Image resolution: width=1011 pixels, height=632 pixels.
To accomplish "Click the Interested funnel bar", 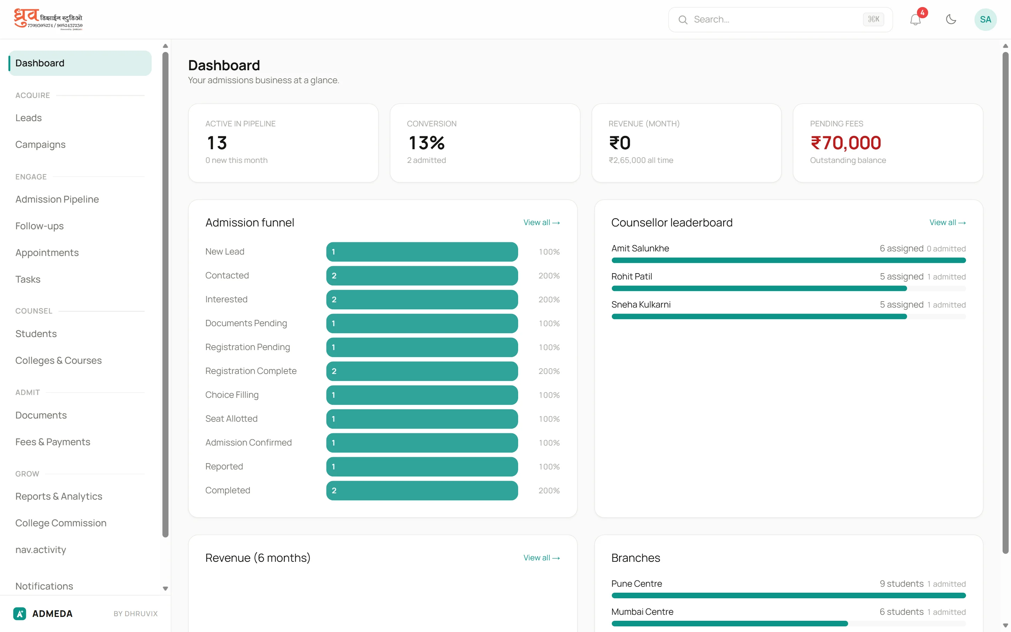I will pos(422,299).
